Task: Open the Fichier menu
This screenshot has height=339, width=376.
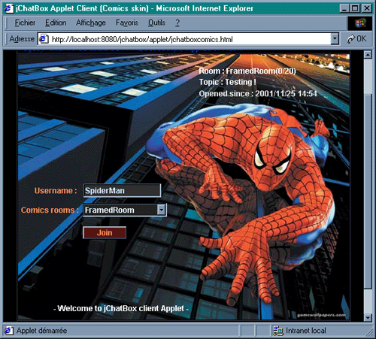Action: pyautogui.click(x=25, y=23)
